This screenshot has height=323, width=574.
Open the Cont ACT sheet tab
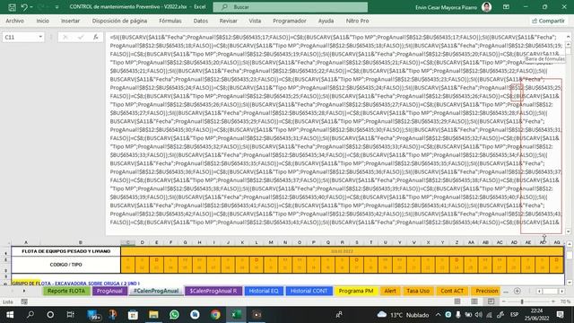point(452,291)
